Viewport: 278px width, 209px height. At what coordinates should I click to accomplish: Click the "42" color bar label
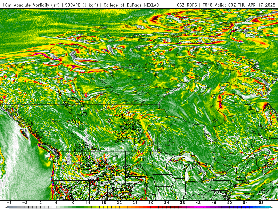[198, 203]
